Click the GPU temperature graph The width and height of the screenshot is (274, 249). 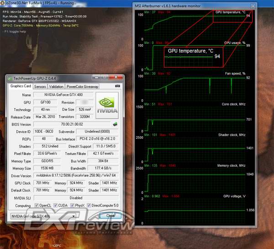[195, 27]
